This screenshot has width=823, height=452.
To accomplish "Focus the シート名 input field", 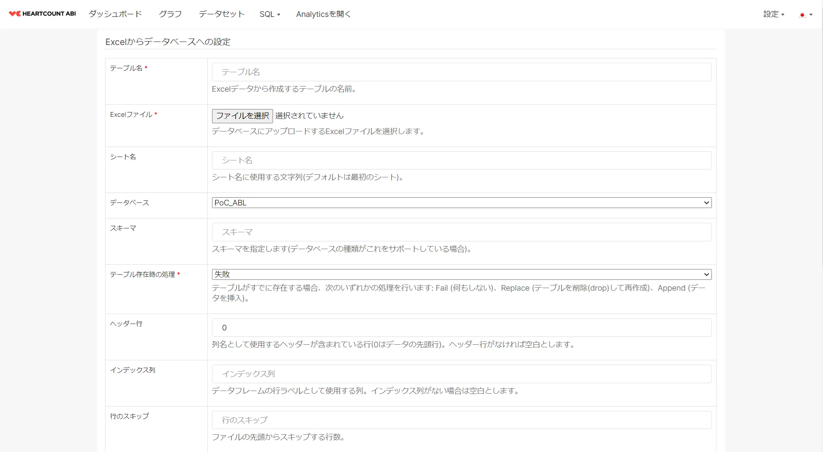I will point(462,160).
